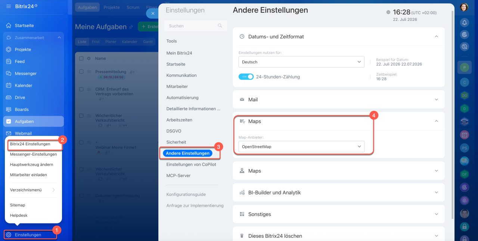The height and width of the screenshot is (241, 478).
Task: Open the Deutsch language dropdown
Action: coord(301,62)
